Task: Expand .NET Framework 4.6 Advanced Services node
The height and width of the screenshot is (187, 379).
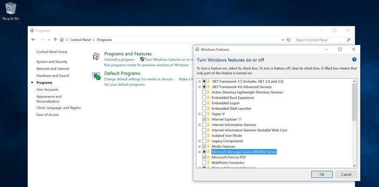Action: pyautogui.click(x=200, y=87)
